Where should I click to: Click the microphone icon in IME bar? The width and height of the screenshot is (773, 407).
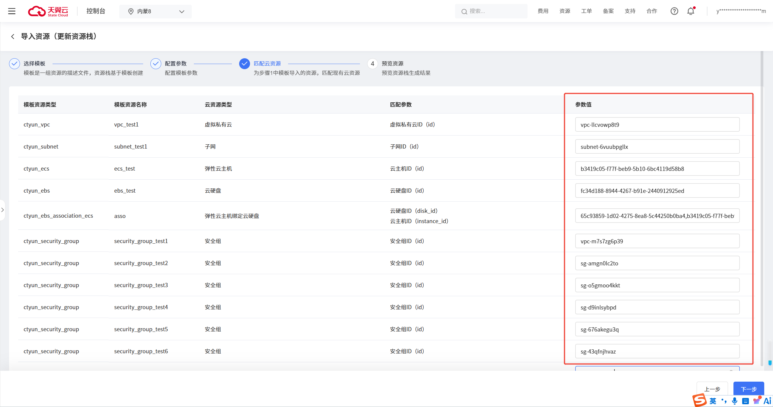pyautogui.click(x=735, y=401)
